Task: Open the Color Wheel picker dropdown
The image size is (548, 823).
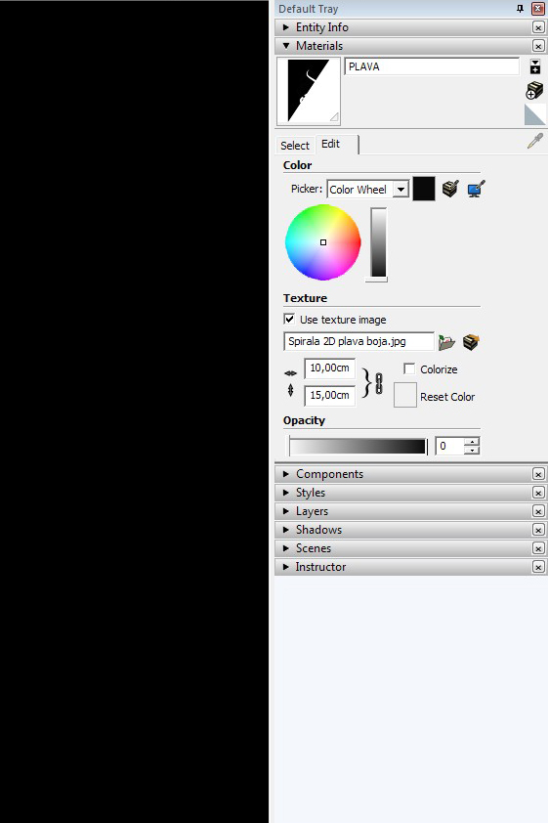Action: click(400, 190)
